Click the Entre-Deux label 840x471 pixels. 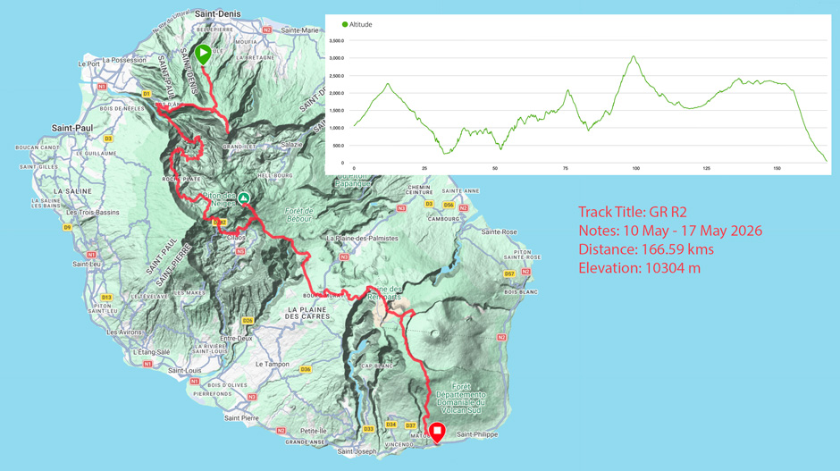(x=236, y=339)
